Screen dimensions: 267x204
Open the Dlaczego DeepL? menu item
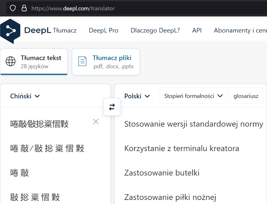coord(155,30)
